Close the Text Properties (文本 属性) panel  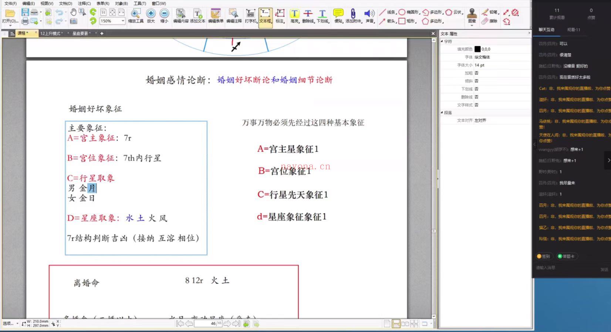tap(529, 33)
